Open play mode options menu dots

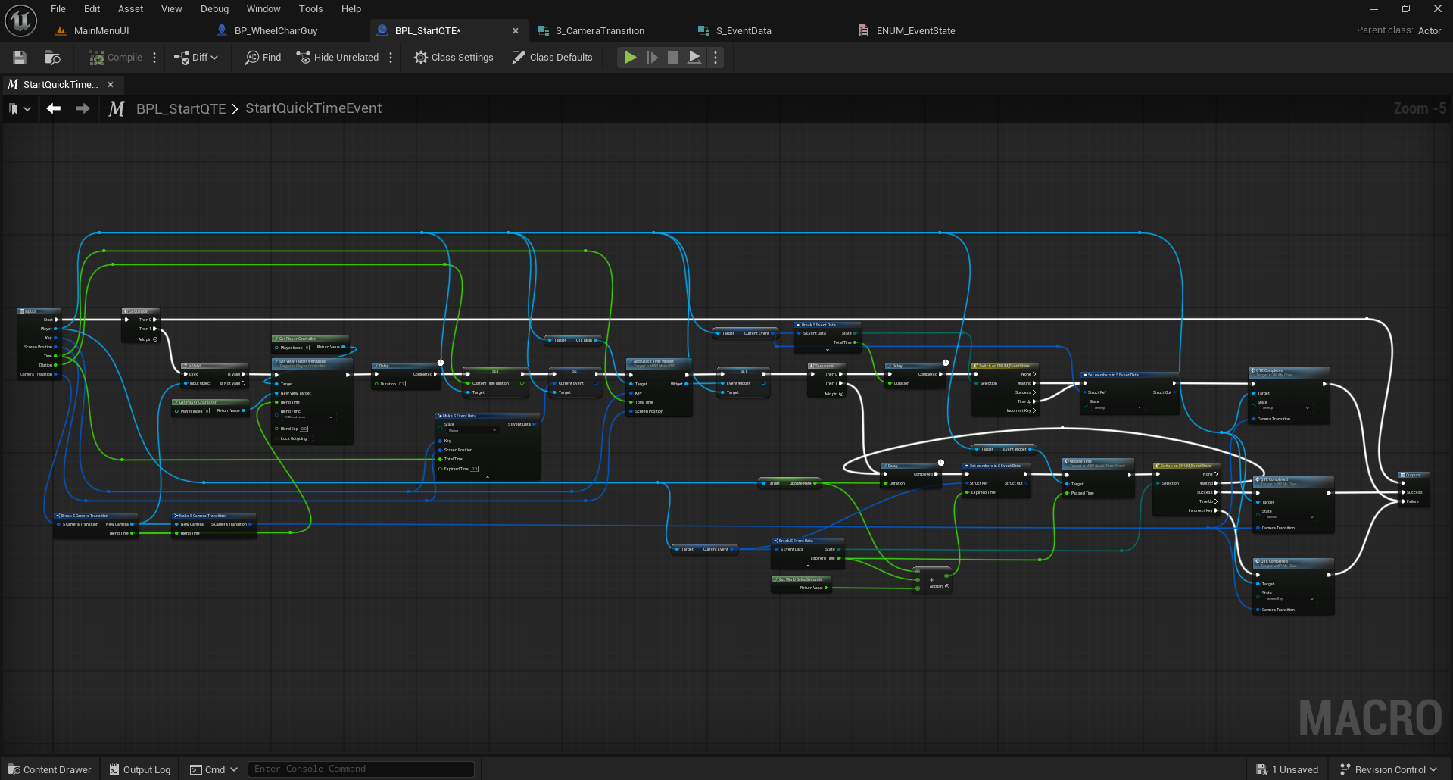click(716, 58)
